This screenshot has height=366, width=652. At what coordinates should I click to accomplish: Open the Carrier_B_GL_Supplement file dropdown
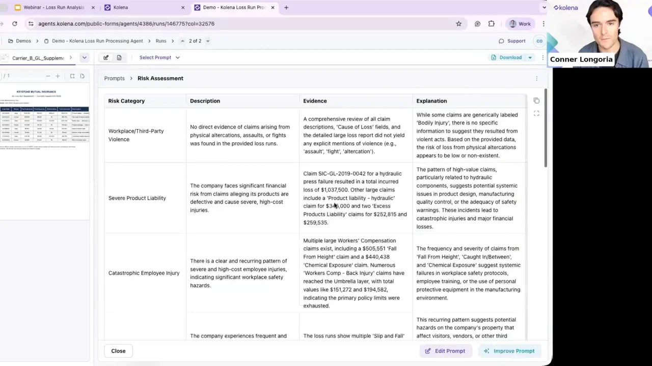84,57
